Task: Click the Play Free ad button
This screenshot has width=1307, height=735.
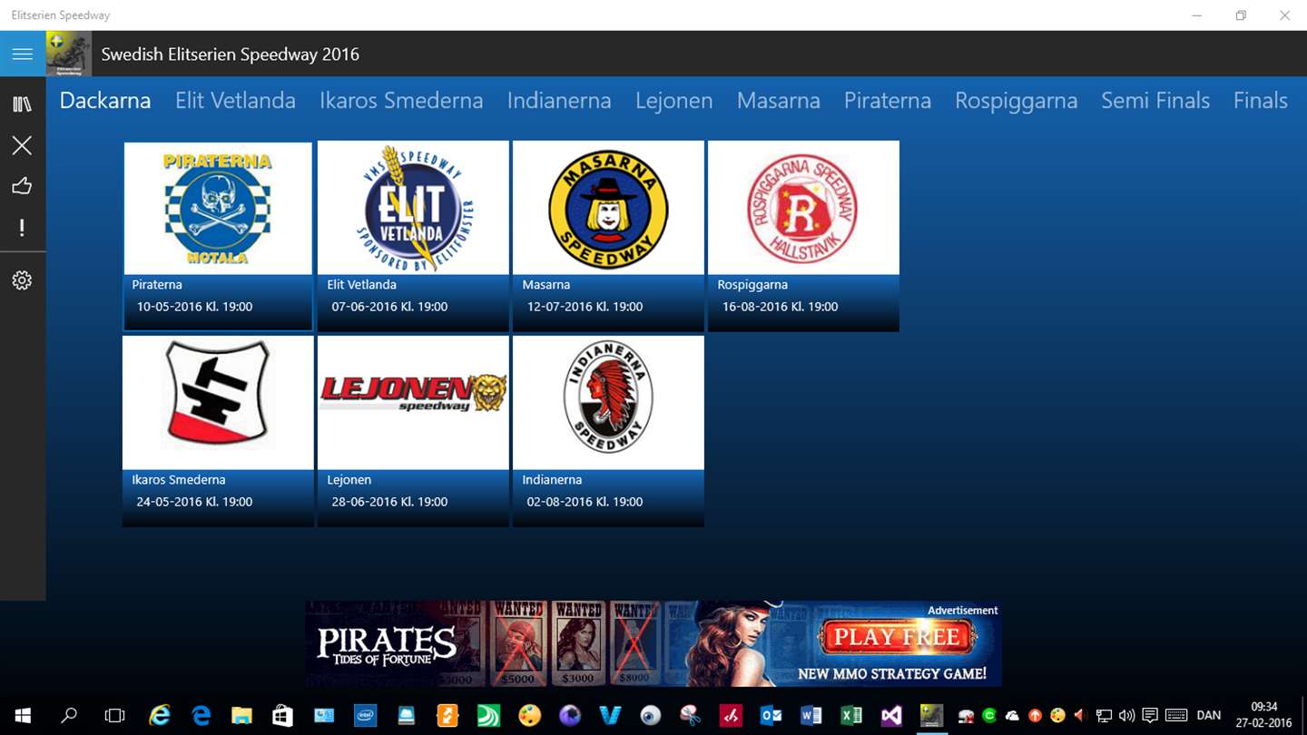Action: tap(897, 637)
